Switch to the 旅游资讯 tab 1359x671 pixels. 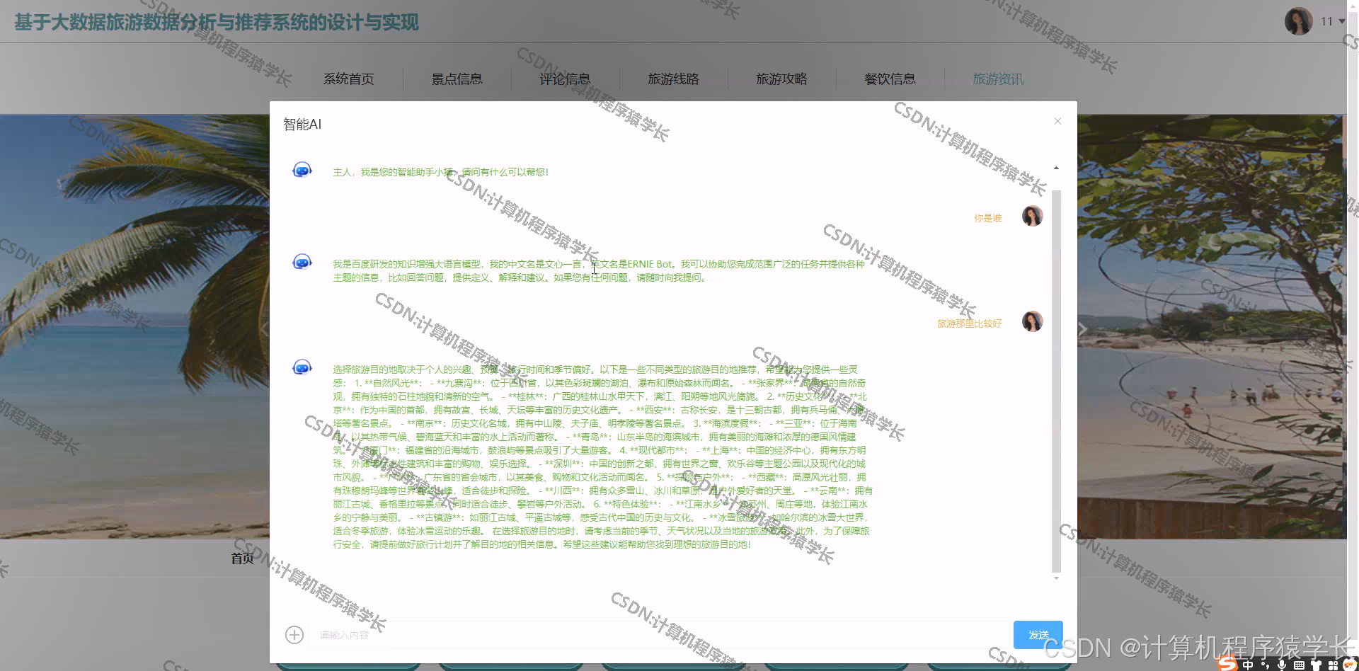(999, 79)
